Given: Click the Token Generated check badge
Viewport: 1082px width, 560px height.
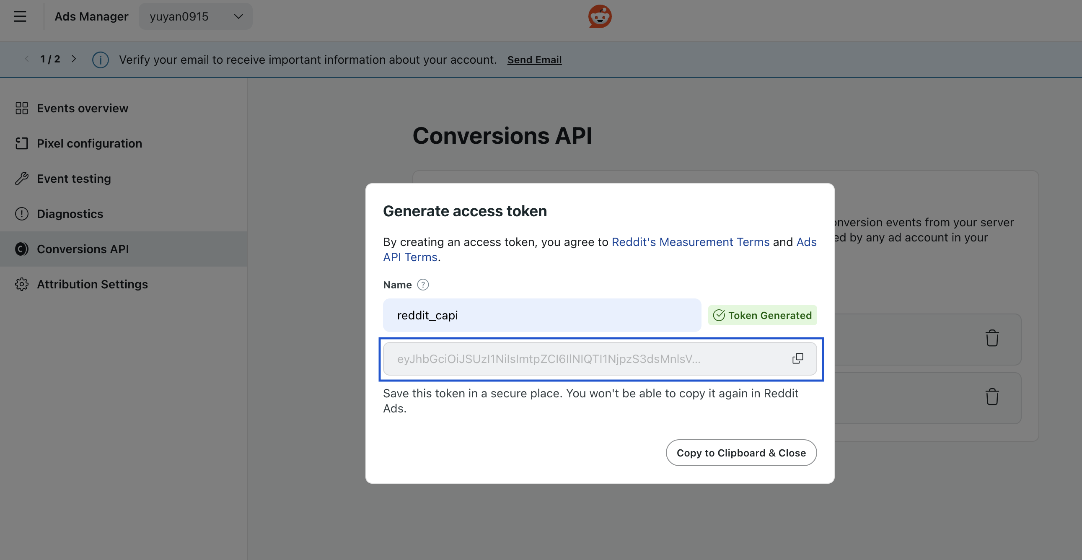Looking at the screenshot, I should (x=762, y=315).
